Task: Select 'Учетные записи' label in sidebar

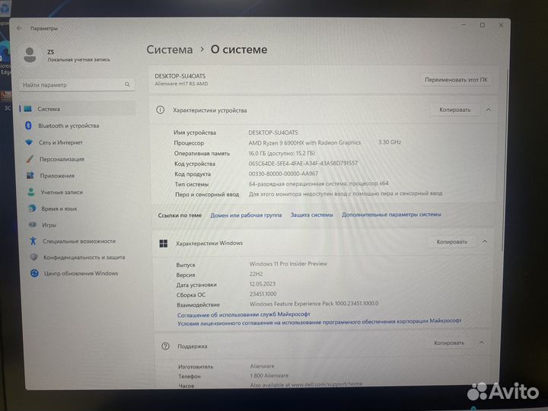Action: [x=62, y=192]
